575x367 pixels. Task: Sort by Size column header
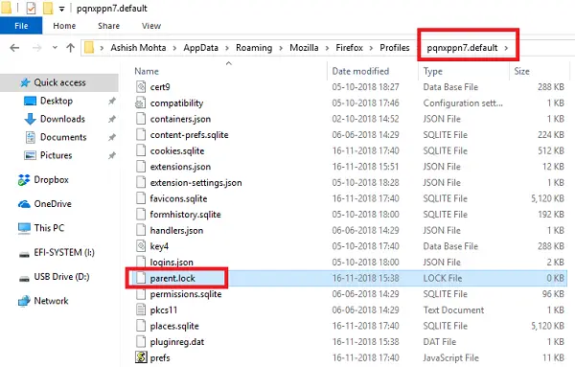pos(521,71)
